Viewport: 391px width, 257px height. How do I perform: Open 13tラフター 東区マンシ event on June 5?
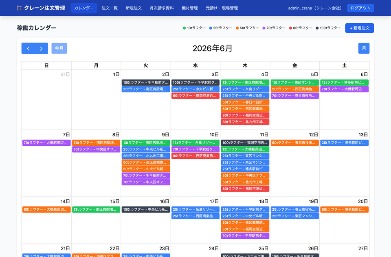tap(294, 82)
